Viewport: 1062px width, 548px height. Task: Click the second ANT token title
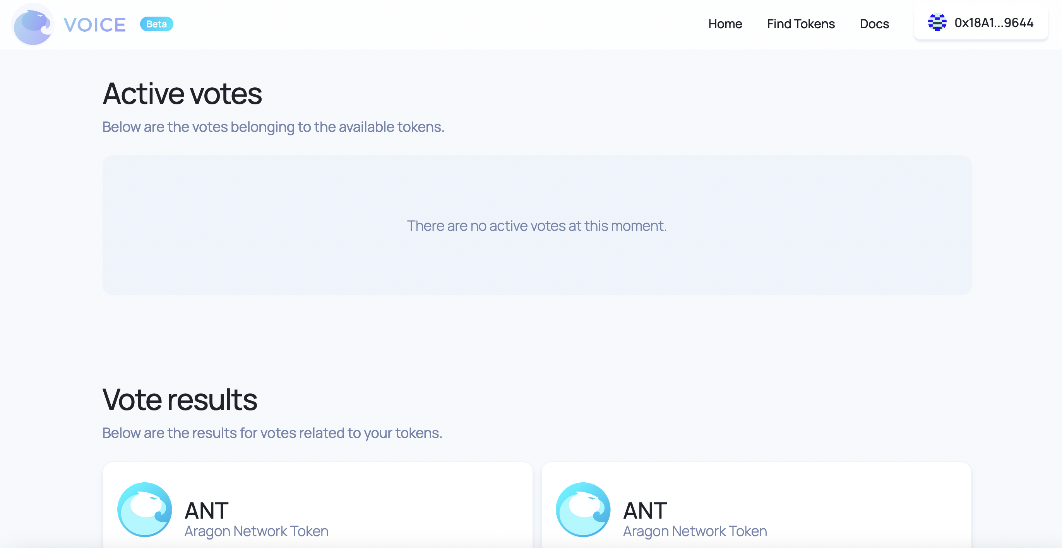(x=645, y=511)
